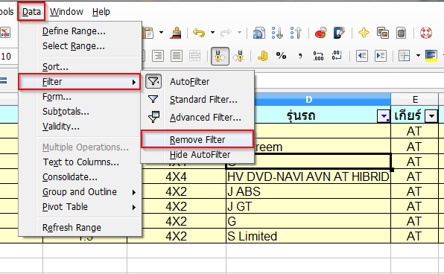Choose Subtotals... menu entry

click(x=66, y=112)
